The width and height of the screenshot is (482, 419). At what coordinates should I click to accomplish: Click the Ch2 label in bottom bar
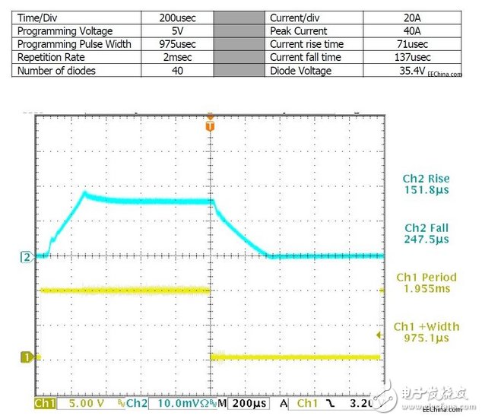click(135, 402)
